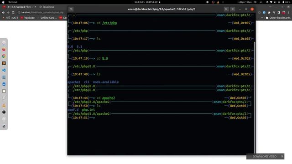Viewport: 292px width, 164px height.
Task: Open VS Code from the dock
Action: click(x=4, y=70)
